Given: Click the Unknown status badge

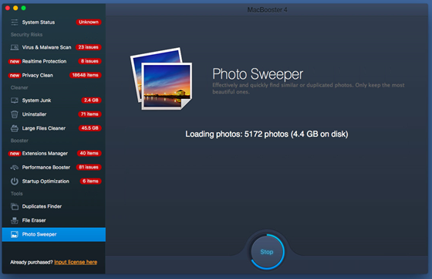Looking at the screenshot, I should click(89, 22).
